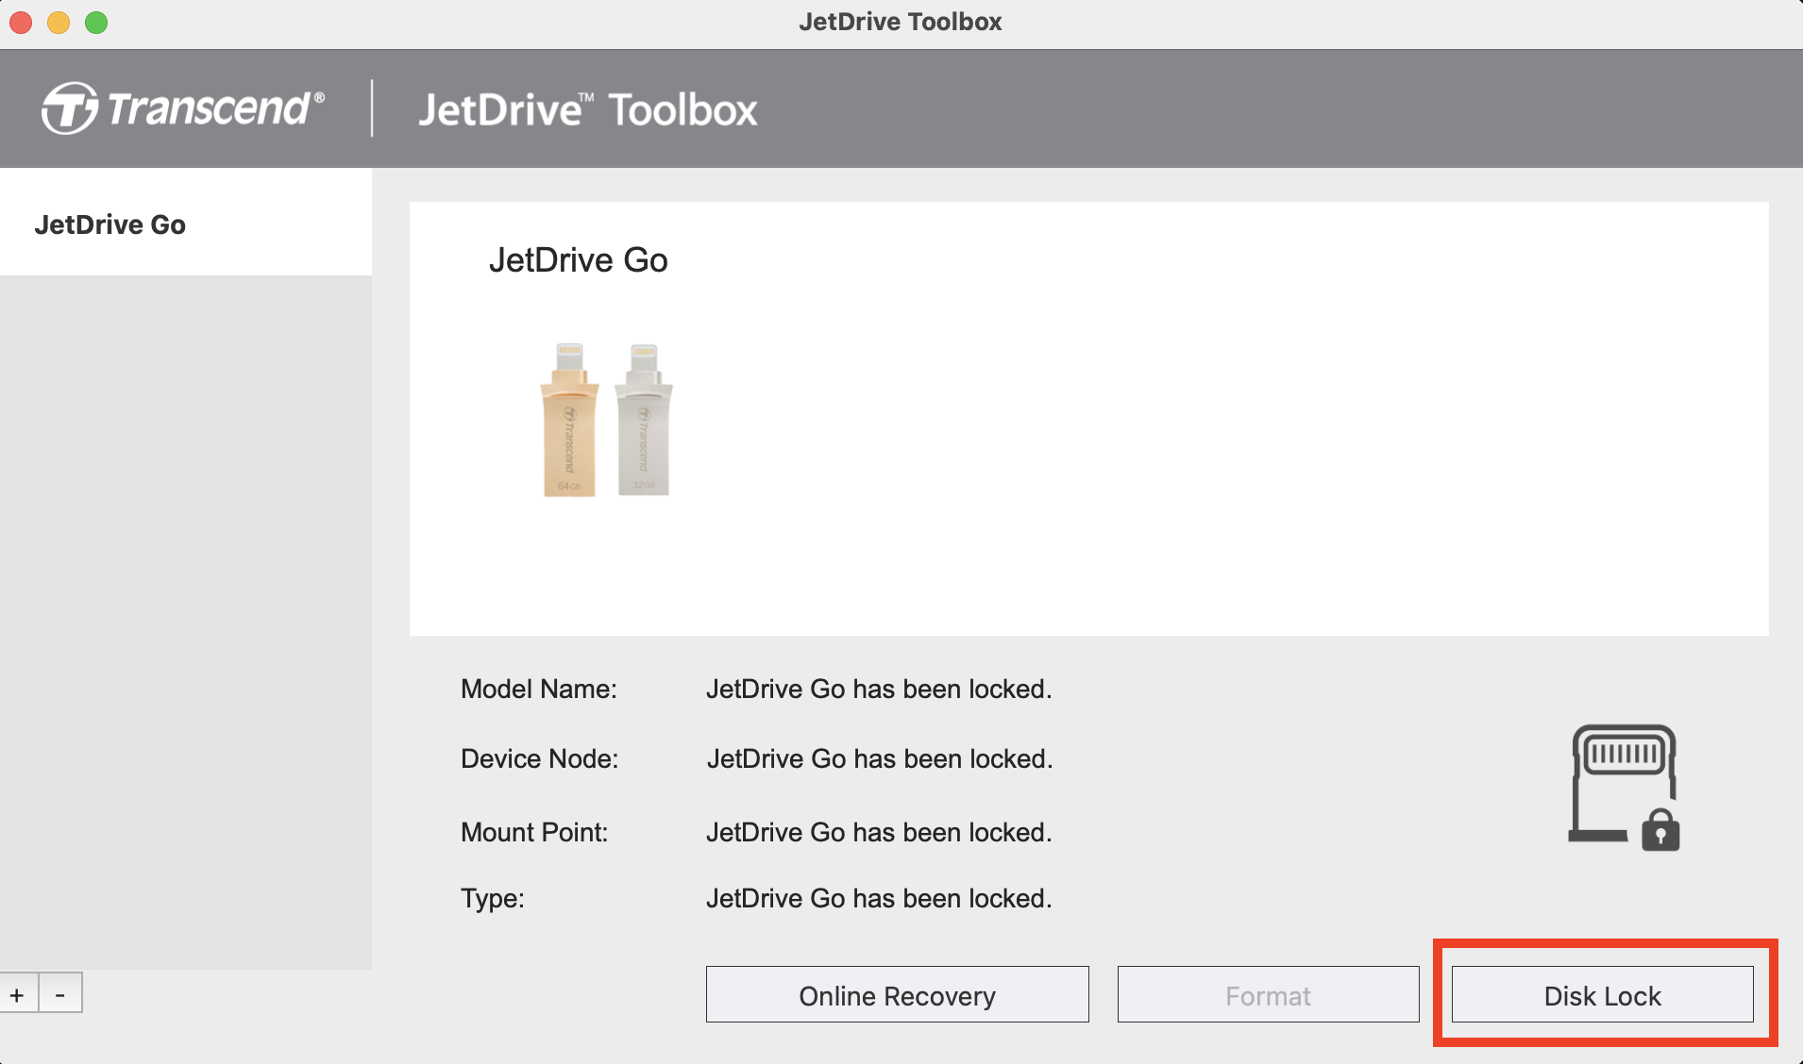This screenshot has height=1064, width=1803.
Task: Click the Device Node label
Action: [539, 758]
